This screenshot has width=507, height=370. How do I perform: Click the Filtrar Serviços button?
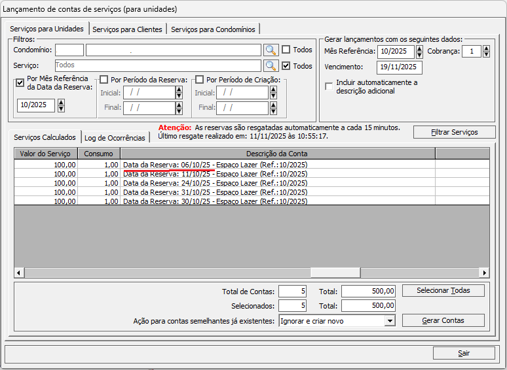(x=455, y=132)
